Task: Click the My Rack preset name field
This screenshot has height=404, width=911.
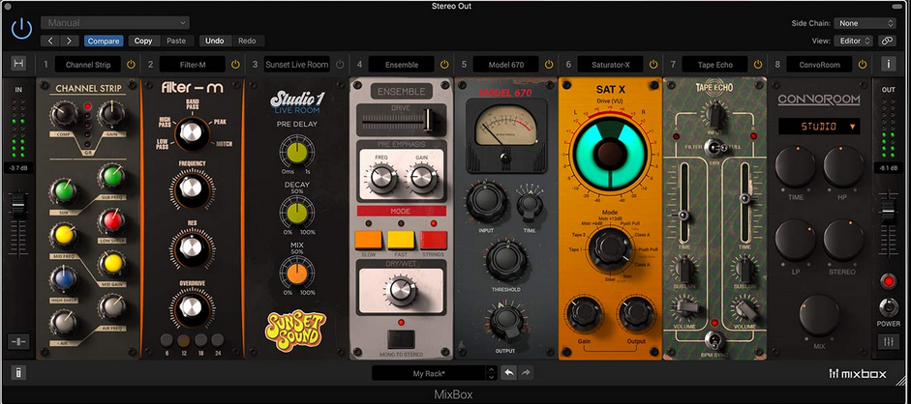Action: [429, 373]
